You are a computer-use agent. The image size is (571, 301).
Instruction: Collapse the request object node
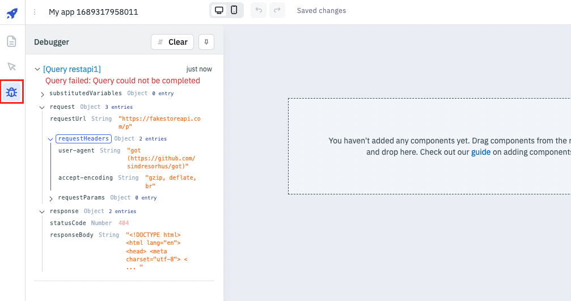pos(43,107)
